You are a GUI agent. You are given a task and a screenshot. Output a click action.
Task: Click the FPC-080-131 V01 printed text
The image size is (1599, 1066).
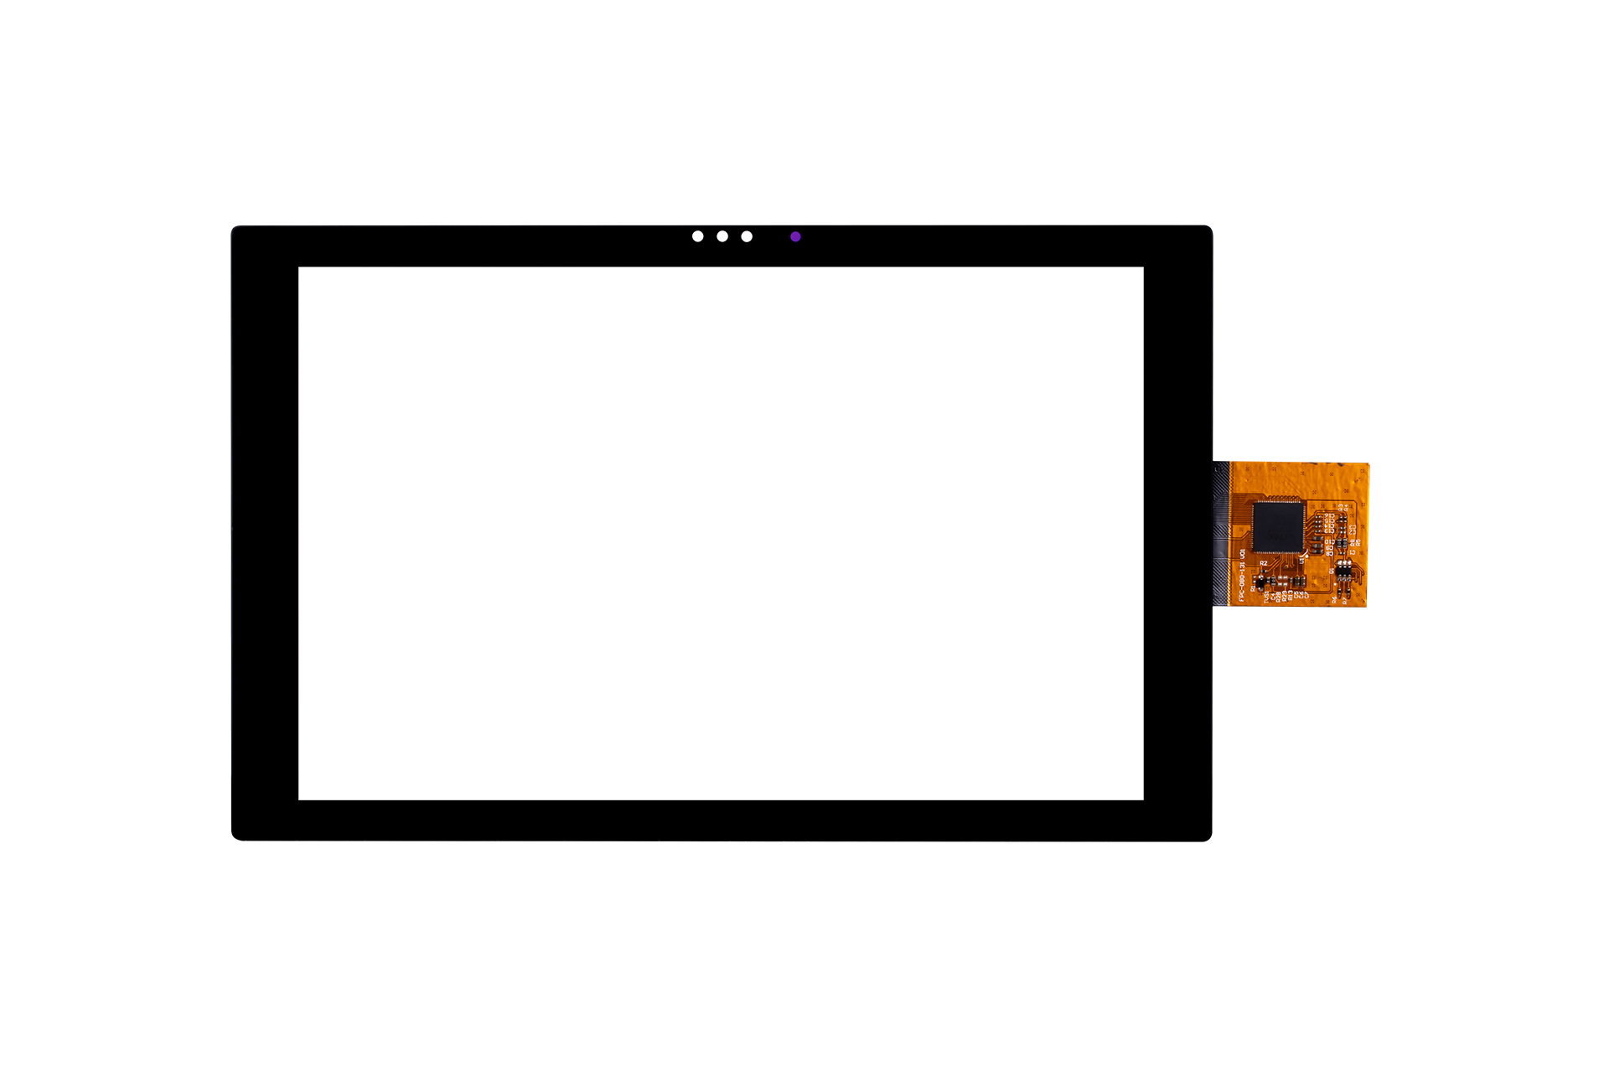click(1242, 575)
